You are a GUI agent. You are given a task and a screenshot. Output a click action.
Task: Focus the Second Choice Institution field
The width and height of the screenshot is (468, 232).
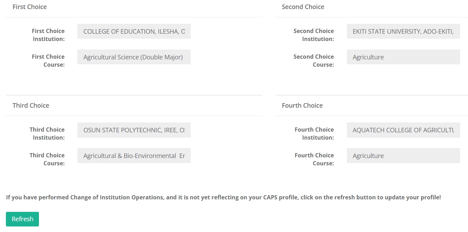click(x=403, y=31)
